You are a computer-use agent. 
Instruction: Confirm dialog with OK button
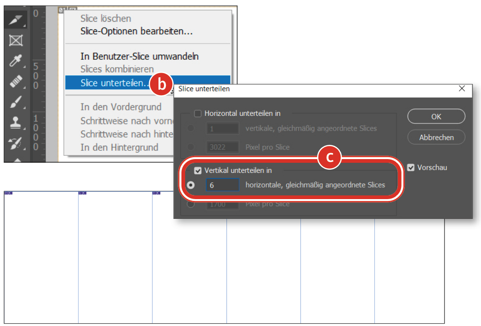click(x=436, y=117)
